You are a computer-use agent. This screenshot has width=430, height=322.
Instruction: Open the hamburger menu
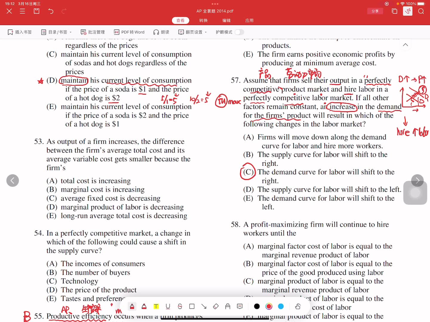pyautogui.click(x=22, y=11)
